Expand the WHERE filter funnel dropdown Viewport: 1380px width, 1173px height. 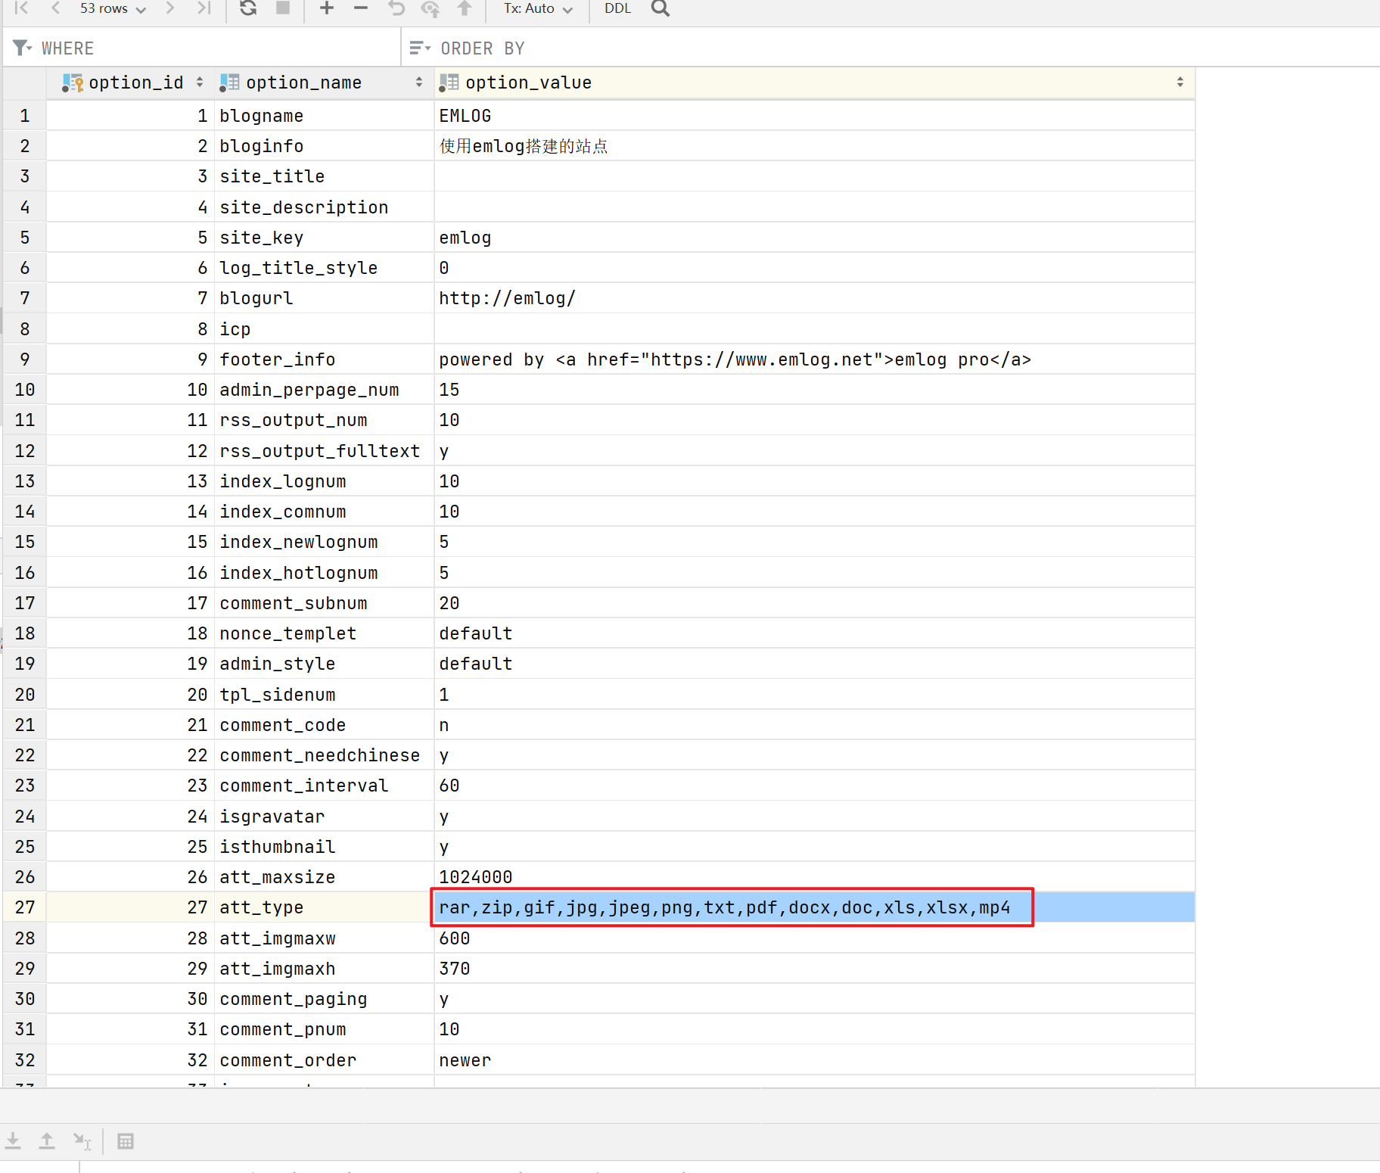tap(22, 48)
